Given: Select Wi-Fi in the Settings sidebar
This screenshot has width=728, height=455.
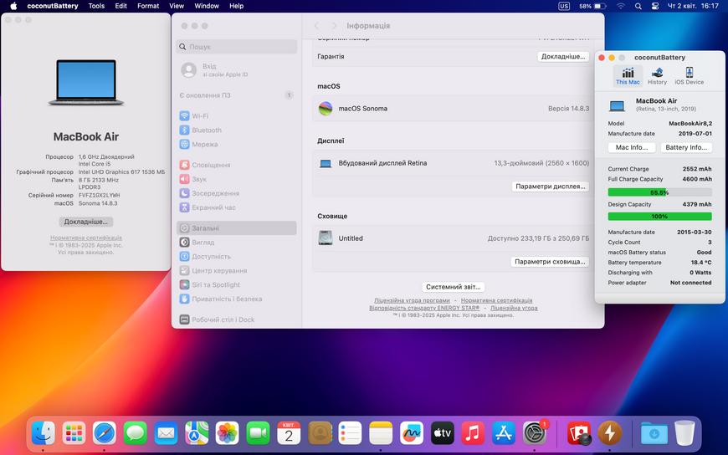Looking at the screenshot, I should pos(237,115).
